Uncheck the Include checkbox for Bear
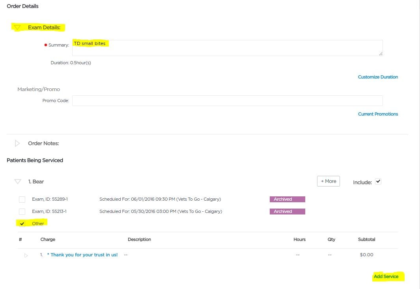This screenshot has width=420, height=289. point(378,181)
